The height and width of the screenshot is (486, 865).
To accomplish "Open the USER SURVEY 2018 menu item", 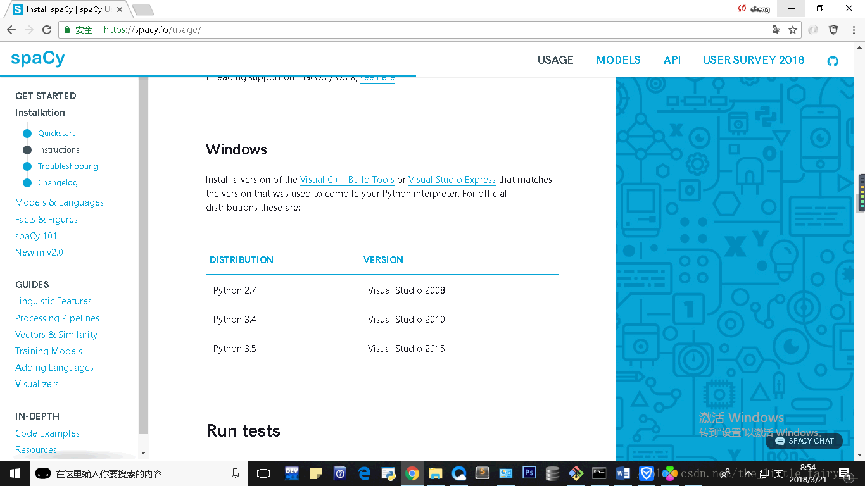I will [754, 60].
